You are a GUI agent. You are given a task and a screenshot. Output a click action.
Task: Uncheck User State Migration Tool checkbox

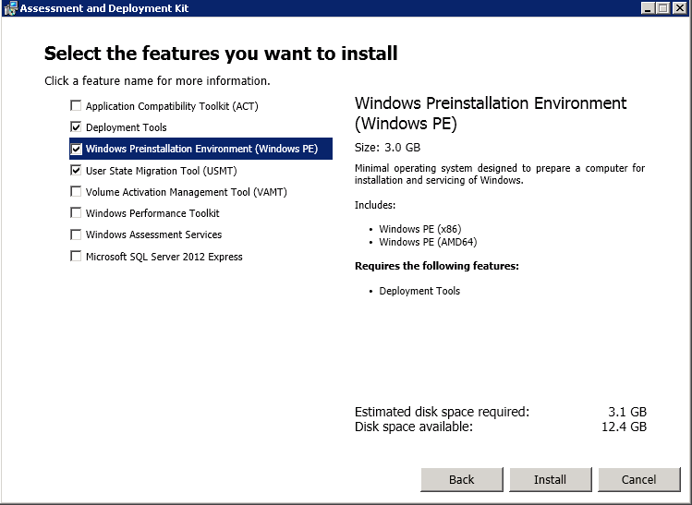(x=76, y=171)
